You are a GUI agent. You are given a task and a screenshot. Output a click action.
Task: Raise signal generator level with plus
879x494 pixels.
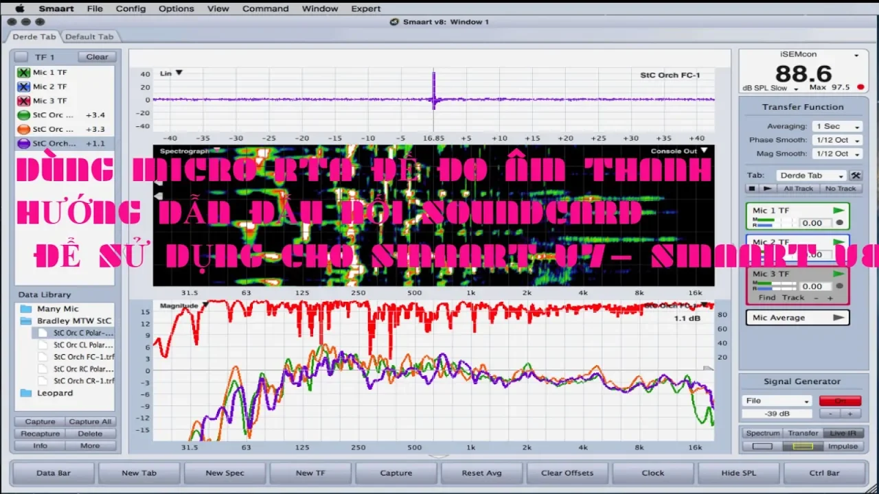(x=850, y=414)
